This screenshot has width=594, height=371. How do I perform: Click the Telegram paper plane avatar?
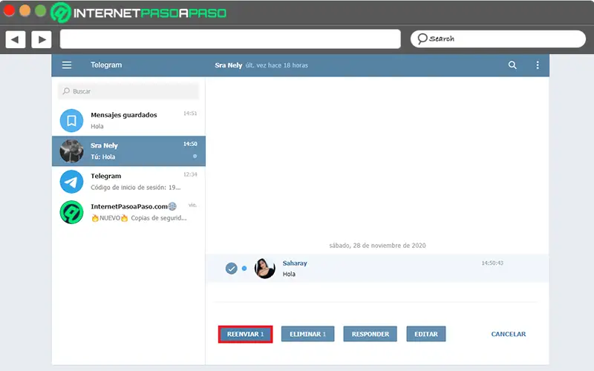(71, 182)
